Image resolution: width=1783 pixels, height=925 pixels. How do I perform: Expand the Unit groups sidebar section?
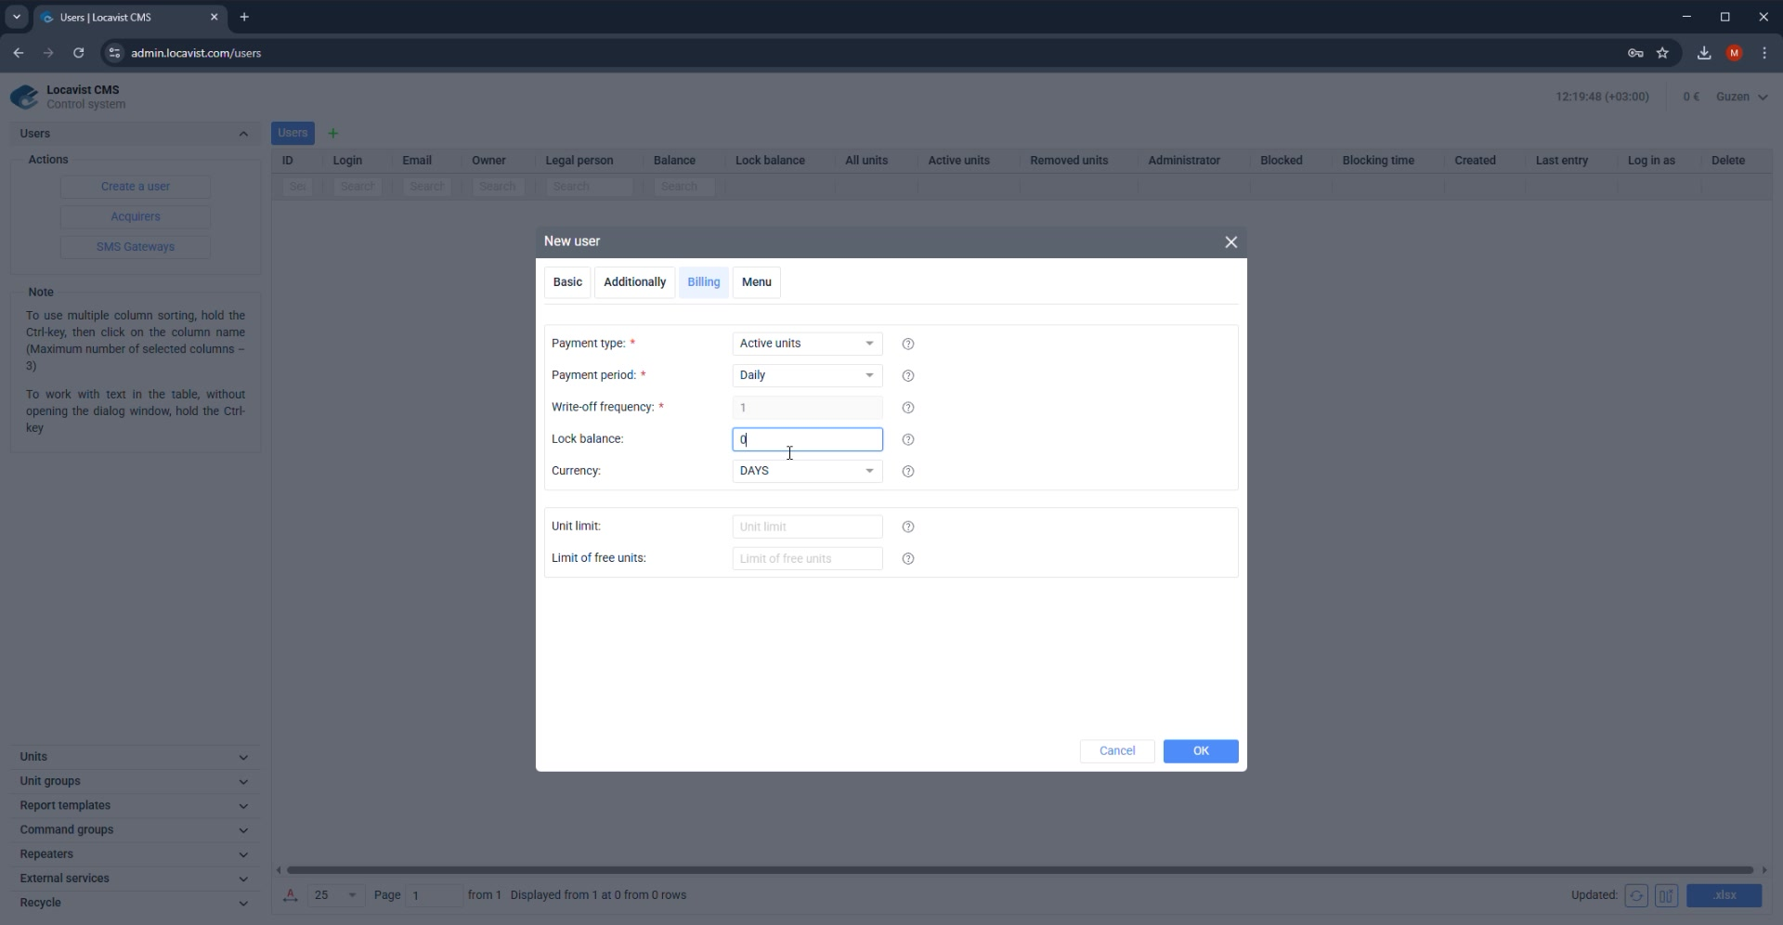135,781
